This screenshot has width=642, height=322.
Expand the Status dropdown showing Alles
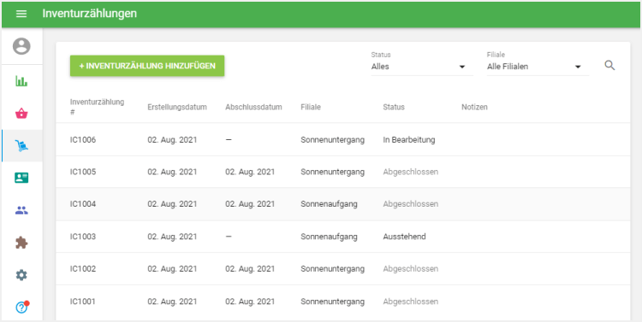click(x=422, y=67)
